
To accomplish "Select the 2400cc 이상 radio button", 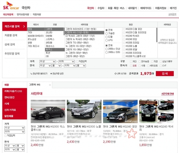I will click(106, 49).
